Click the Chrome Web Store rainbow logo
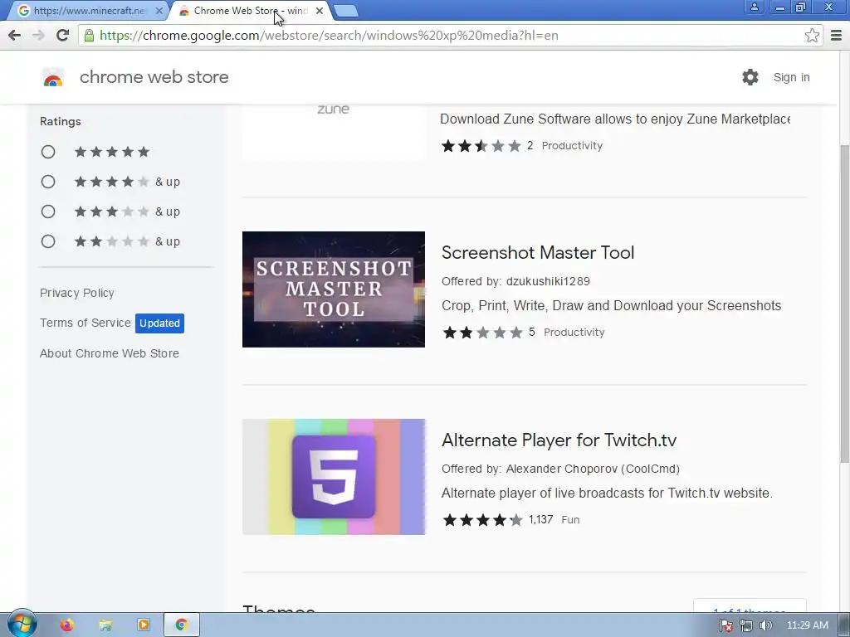The image size is (850, 637). click(x=53, y=77)
